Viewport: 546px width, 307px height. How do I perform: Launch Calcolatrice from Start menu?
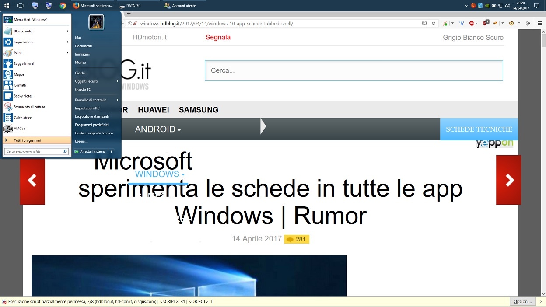click(x=36, y=118)
